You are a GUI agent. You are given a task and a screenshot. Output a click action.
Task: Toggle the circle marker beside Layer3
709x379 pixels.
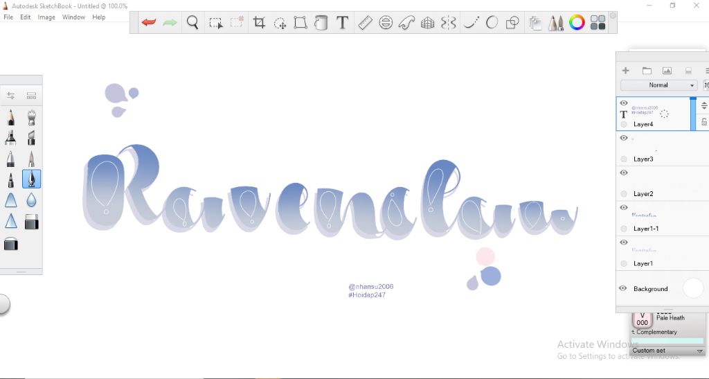[x=624, y=159]
